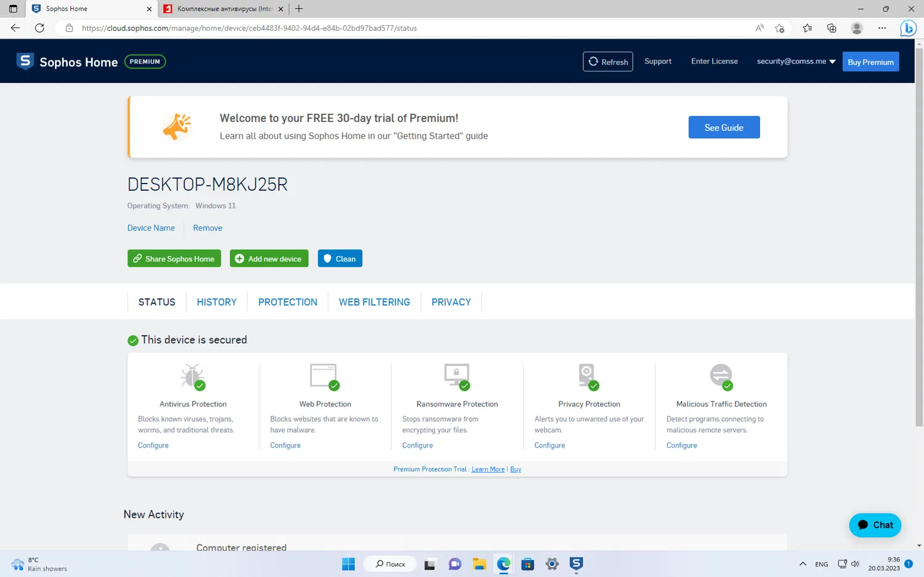Click the Ransomware Protection lock icon
Screen dimensions: 924x577
(457, 376)
